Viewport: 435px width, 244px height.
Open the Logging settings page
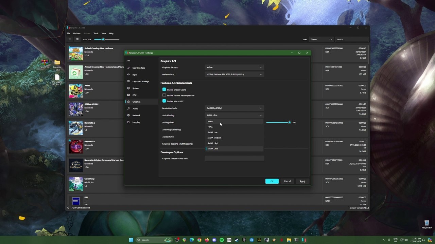click(141, 122)
